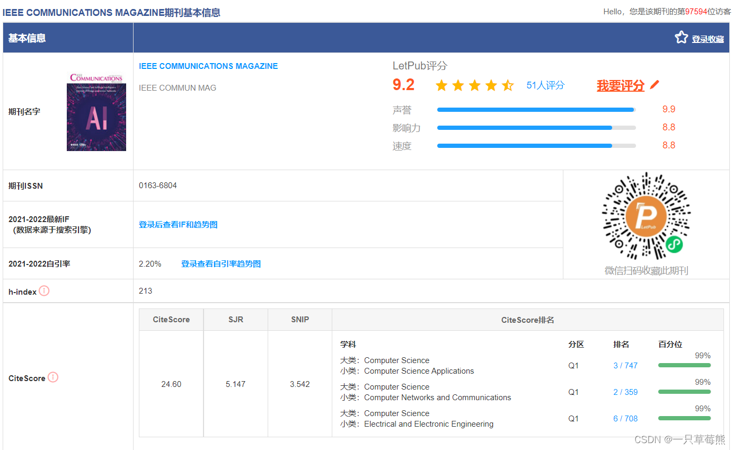Click the star favorite icon

(681, 37)
